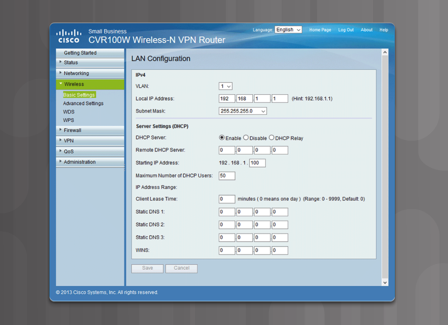Save the LAN Configuration

tap(147, 268)
